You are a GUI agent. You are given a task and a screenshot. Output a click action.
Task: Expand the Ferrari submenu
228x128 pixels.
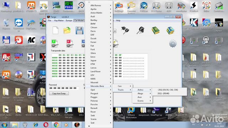coord(99,42)
